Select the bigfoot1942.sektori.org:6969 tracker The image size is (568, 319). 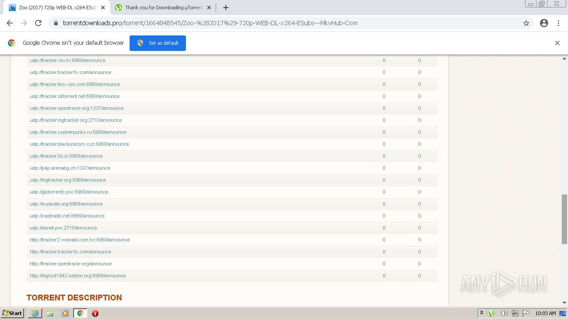click(x=78, y=276)
